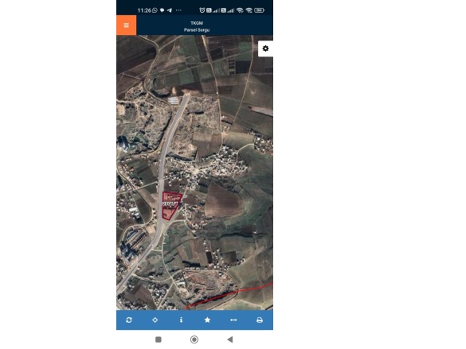Tap the Telegram paper-plane status icon

[x=170, y=10]
